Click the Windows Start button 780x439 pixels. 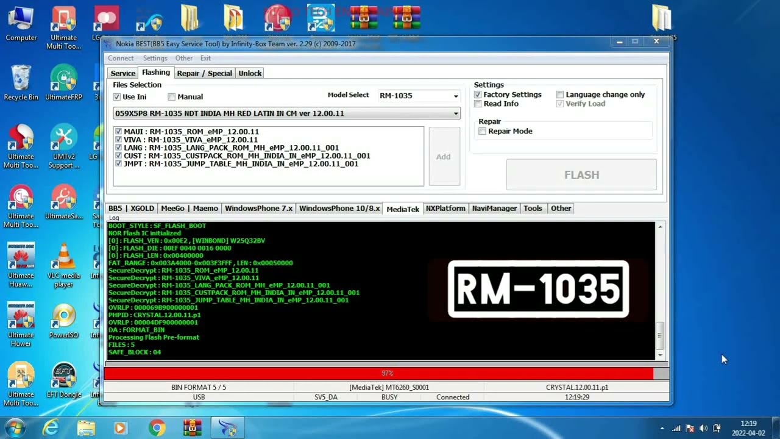[15, 428]
